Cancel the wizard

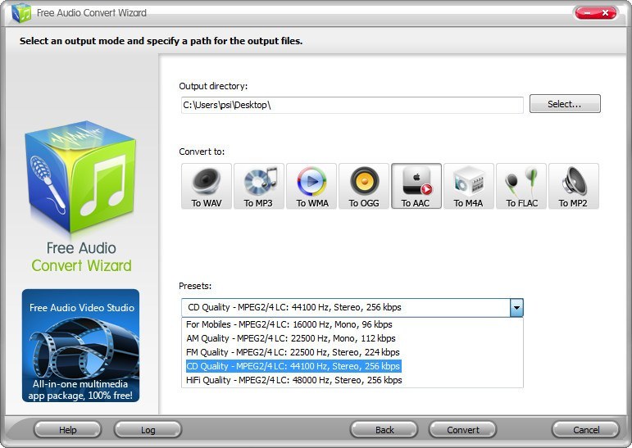[585, 430]
